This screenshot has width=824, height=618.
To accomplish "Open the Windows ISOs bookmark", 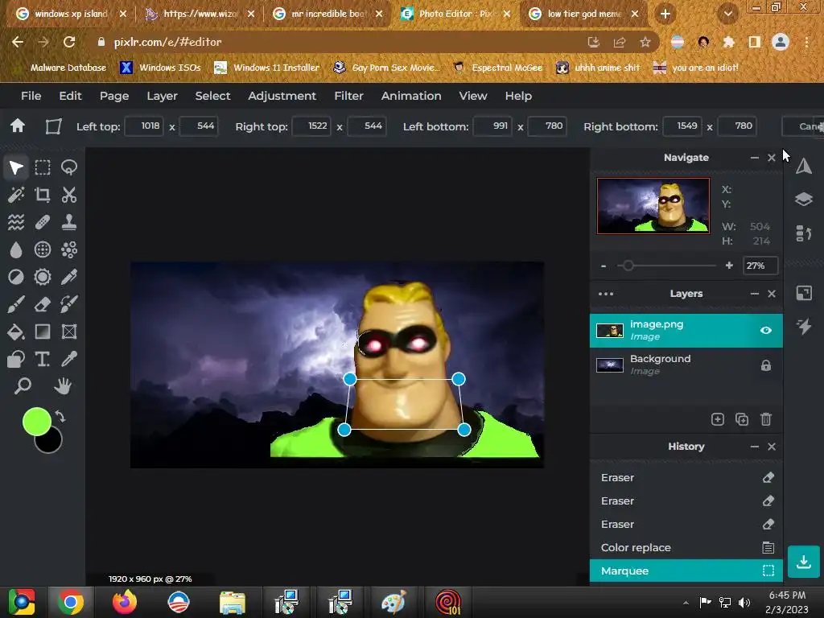I will pyautogui.click(x=160, y=68).
